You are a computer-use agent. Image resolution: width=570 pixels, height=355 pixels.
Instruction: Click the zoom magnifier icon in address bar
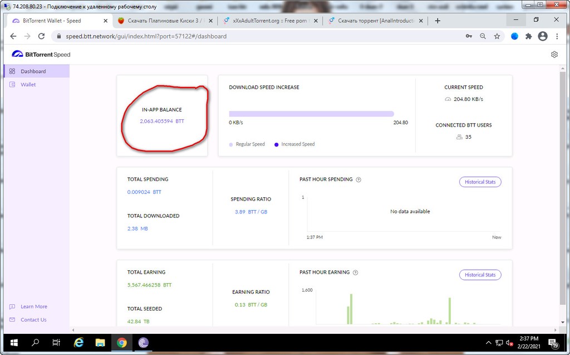coord(483,36)
